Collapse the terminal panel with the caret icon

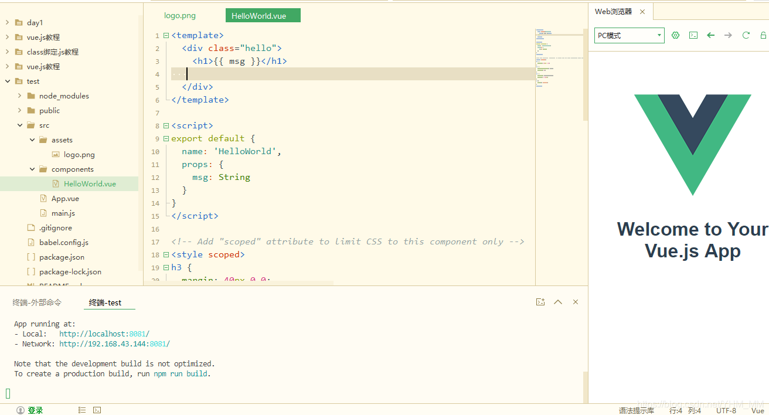point(558,302)
